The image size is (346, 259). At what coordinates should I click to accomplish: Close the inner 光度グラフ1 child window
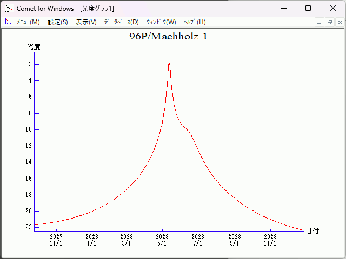coord(340,22)
